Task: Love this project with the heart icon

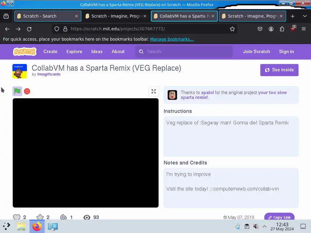Action: [17, 217]
